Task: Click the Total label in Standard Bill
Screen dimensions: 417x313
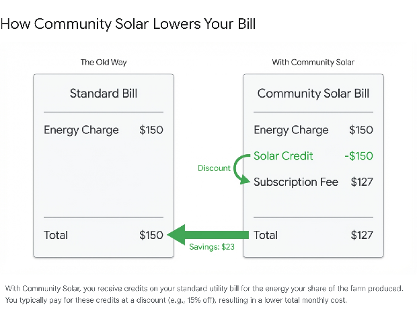Action: pos(56,235)
